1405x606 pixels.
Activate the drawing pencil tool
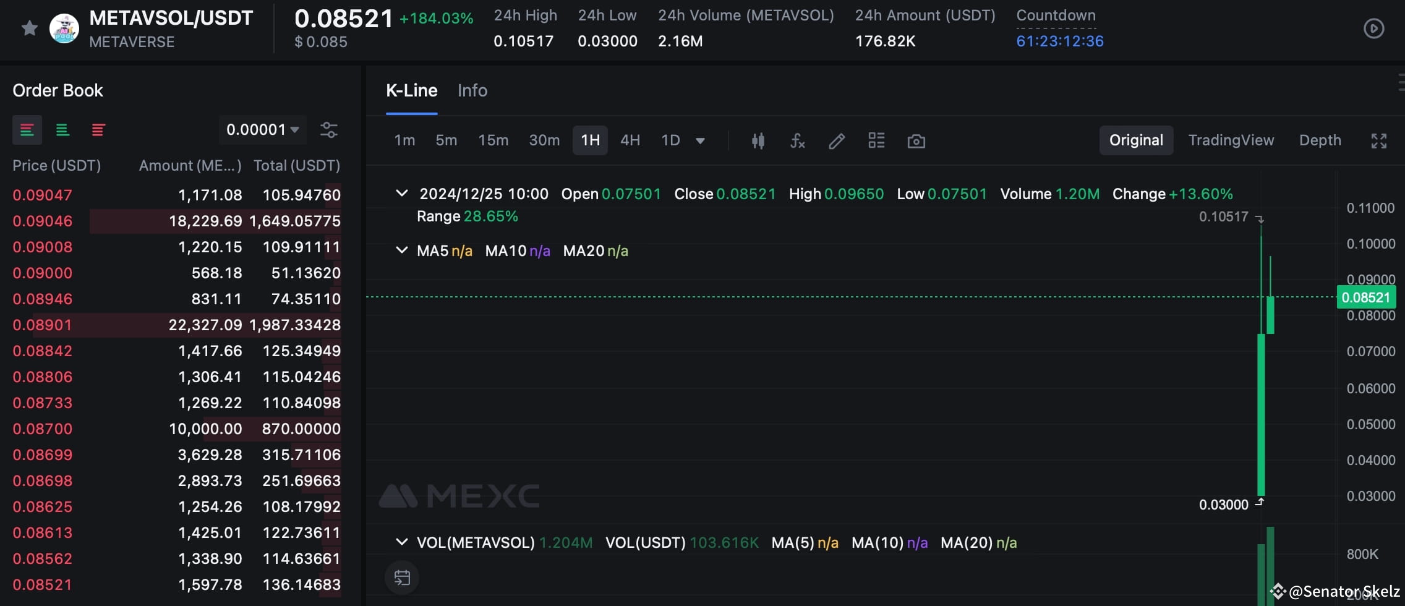837,141
